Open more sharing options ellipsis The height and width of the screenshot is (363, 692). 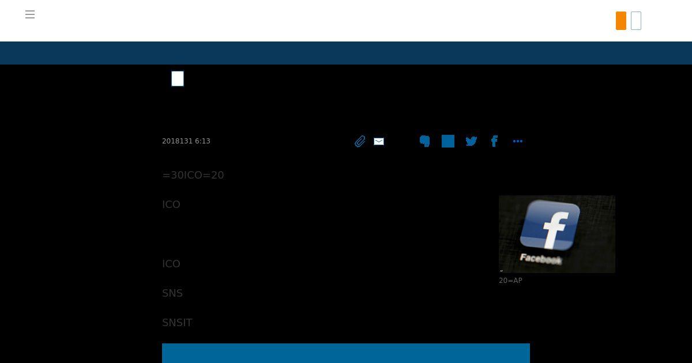pyautogui.click(x=518, y=141)
